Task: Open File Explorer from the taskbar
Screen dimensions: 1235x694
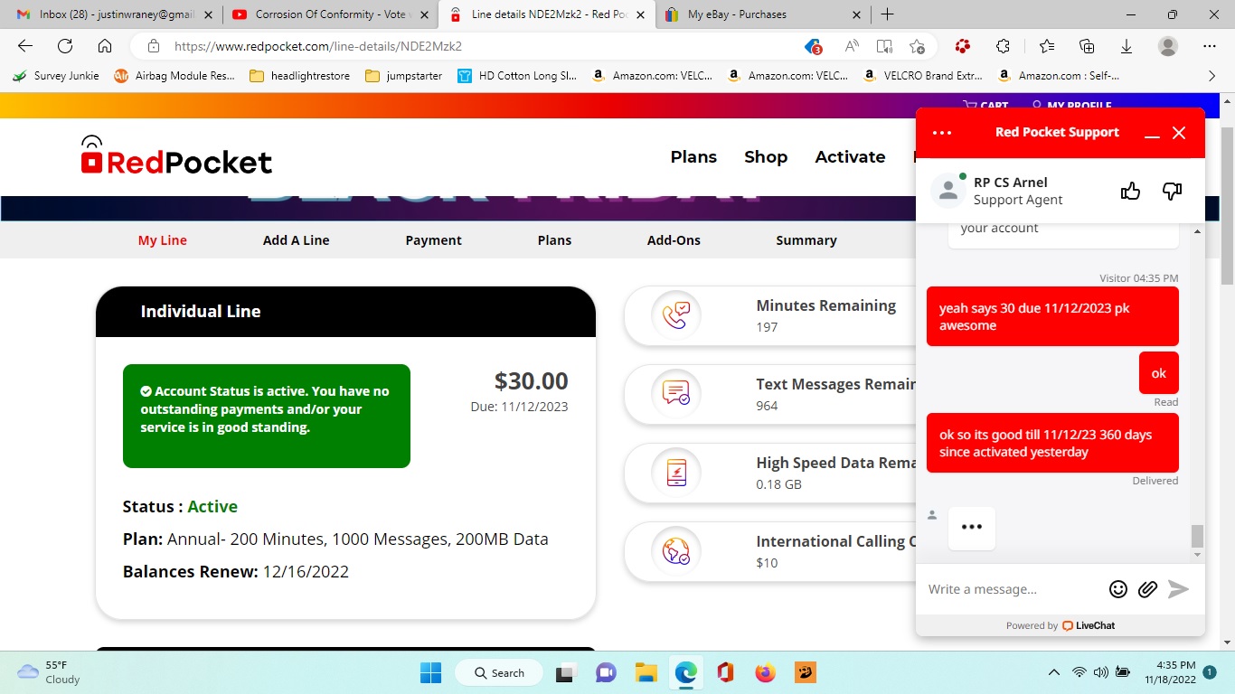Action: [646, 672]
